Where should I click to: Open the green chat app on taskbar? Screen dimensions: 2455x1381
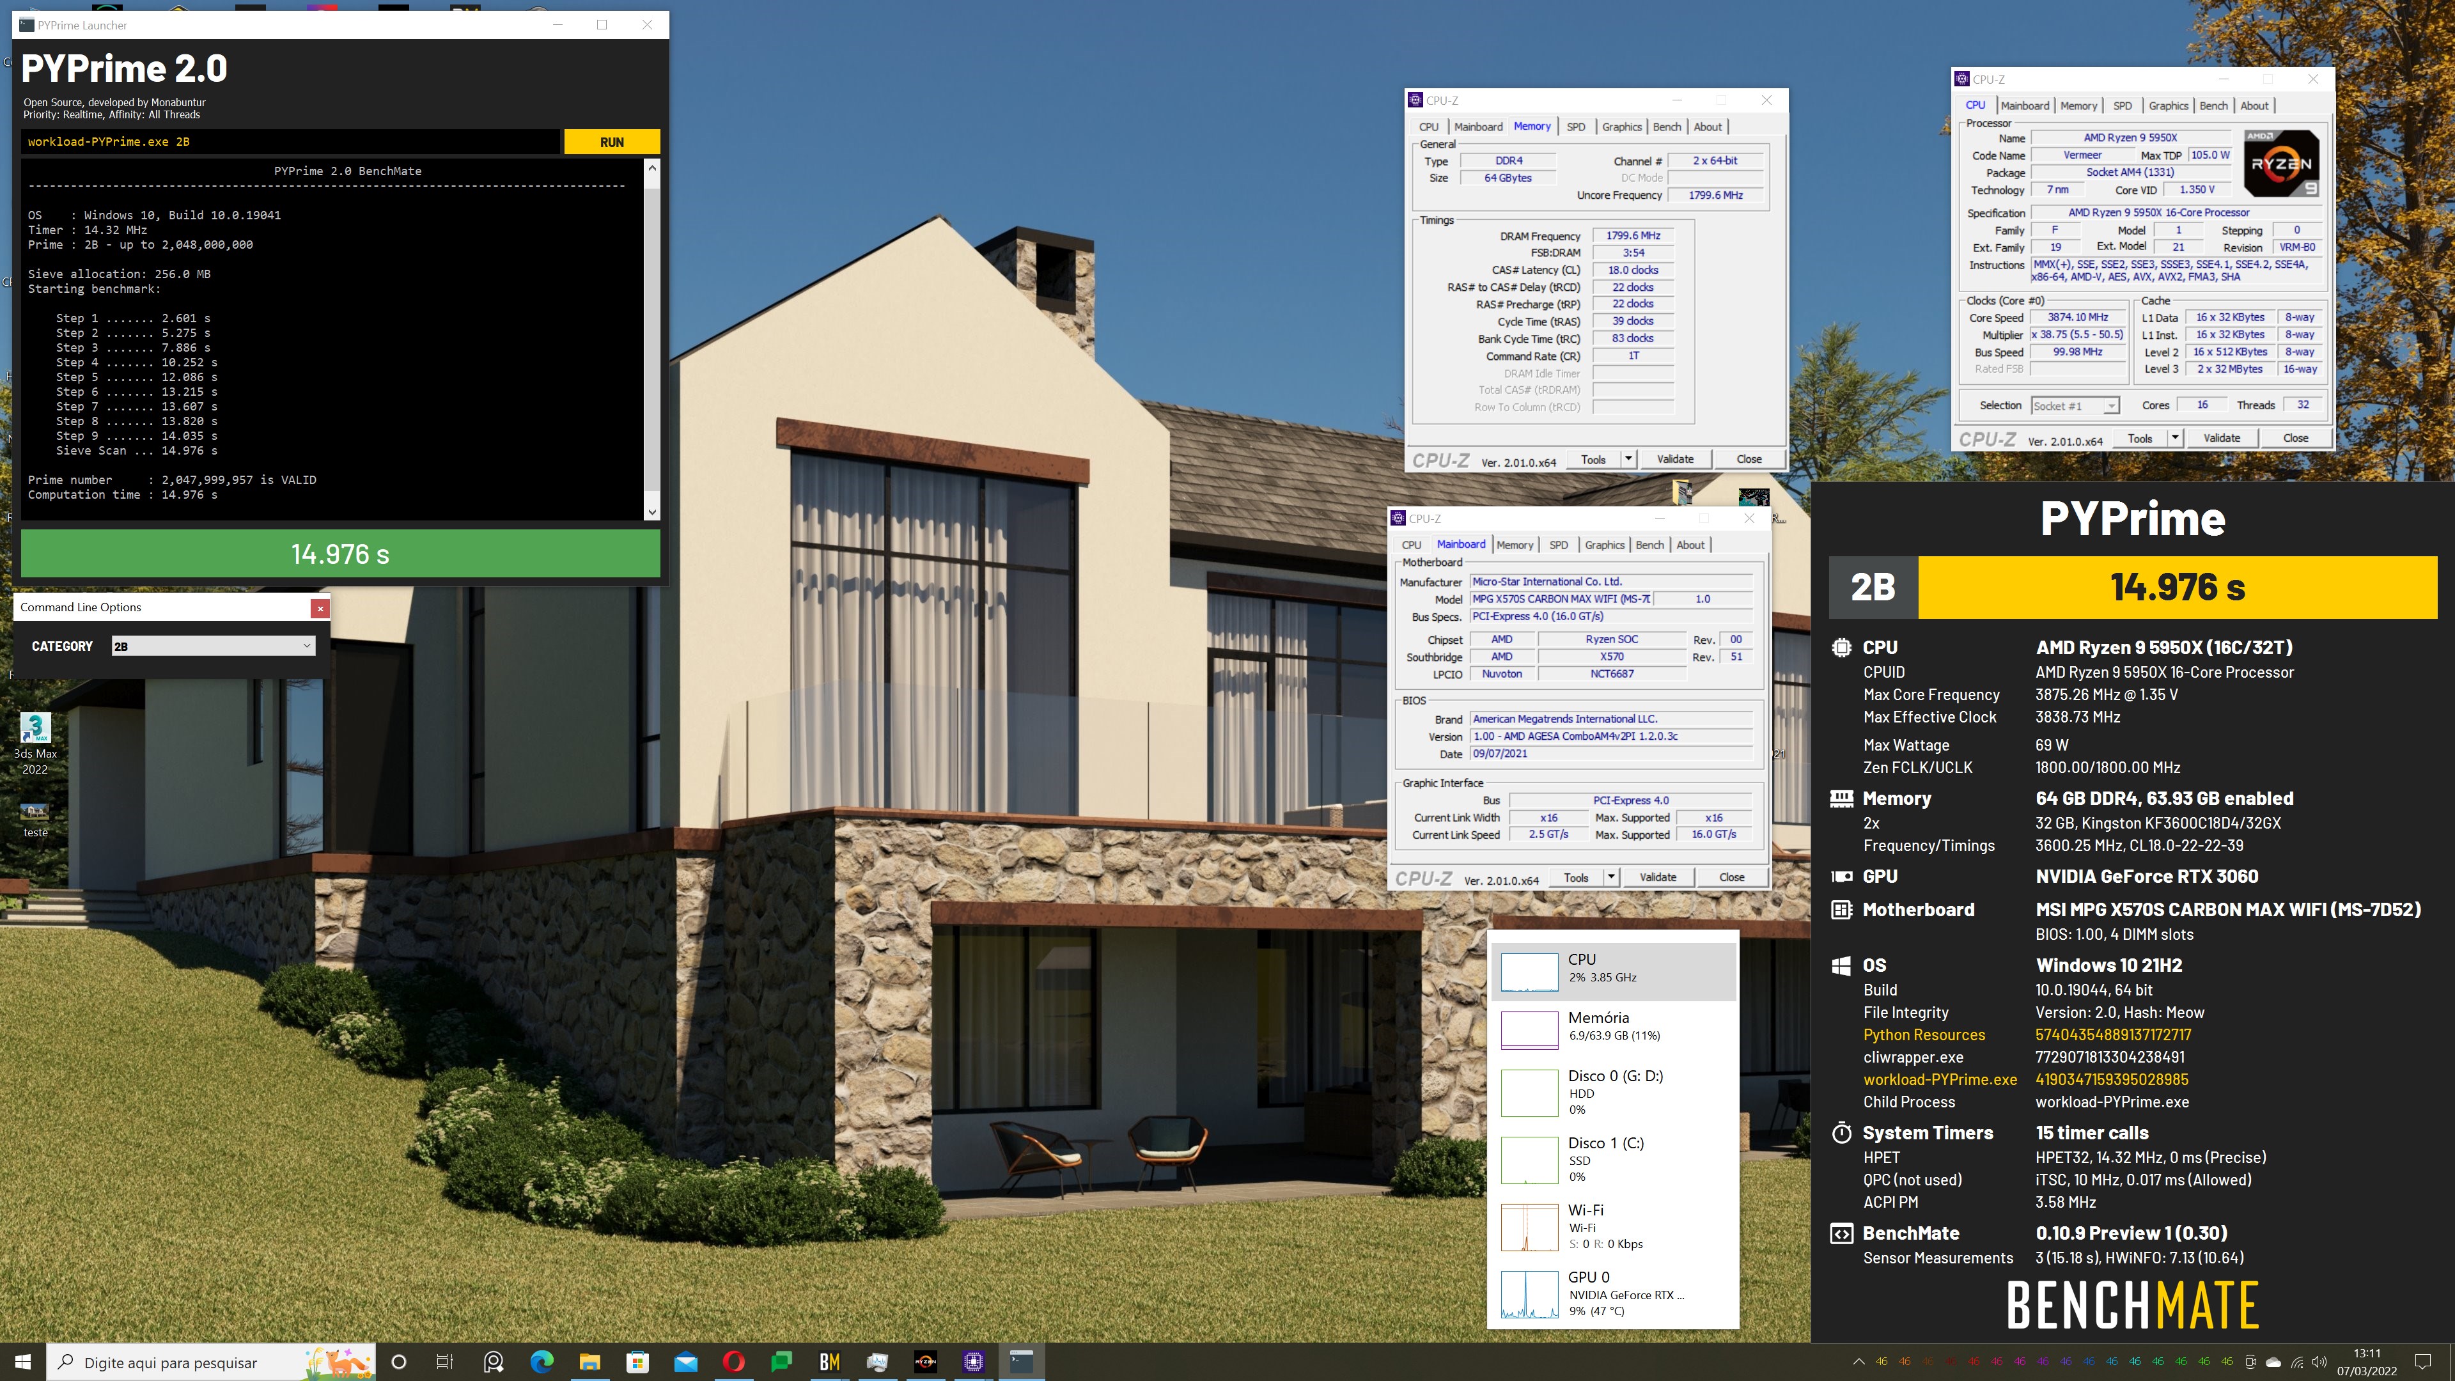[781, 1362]
